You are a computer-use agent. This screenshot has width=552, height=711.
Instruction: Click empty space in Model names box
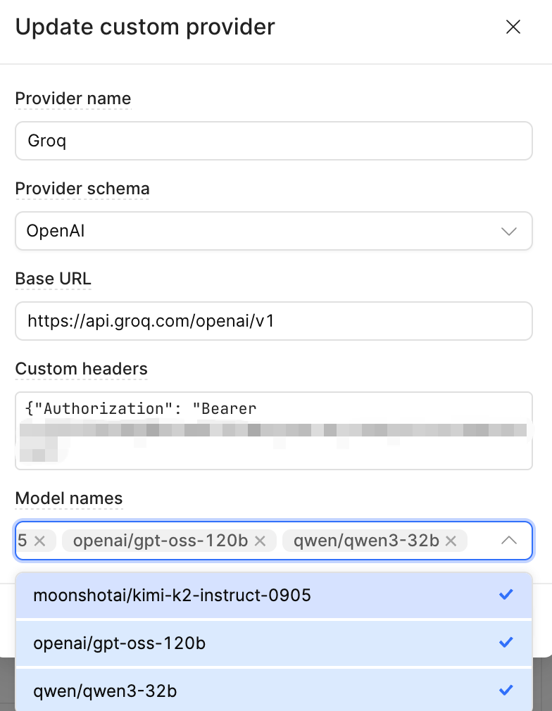pos(482,541)
